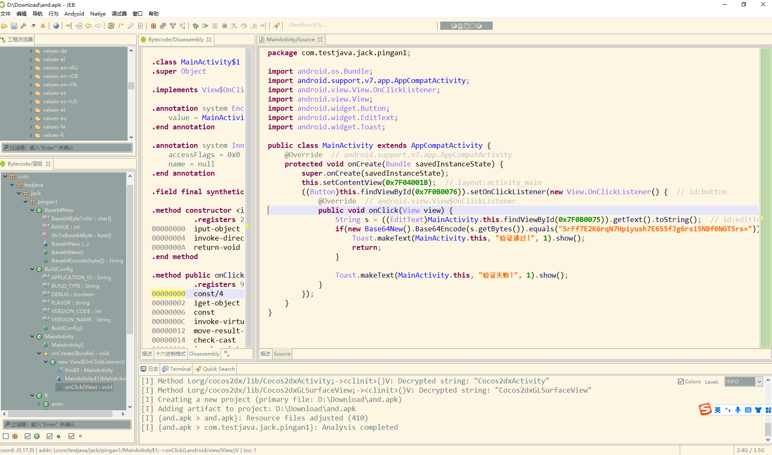Open the 文件 menu
The height and width of the screenshot is (455, 772).
tap(6, 13)
